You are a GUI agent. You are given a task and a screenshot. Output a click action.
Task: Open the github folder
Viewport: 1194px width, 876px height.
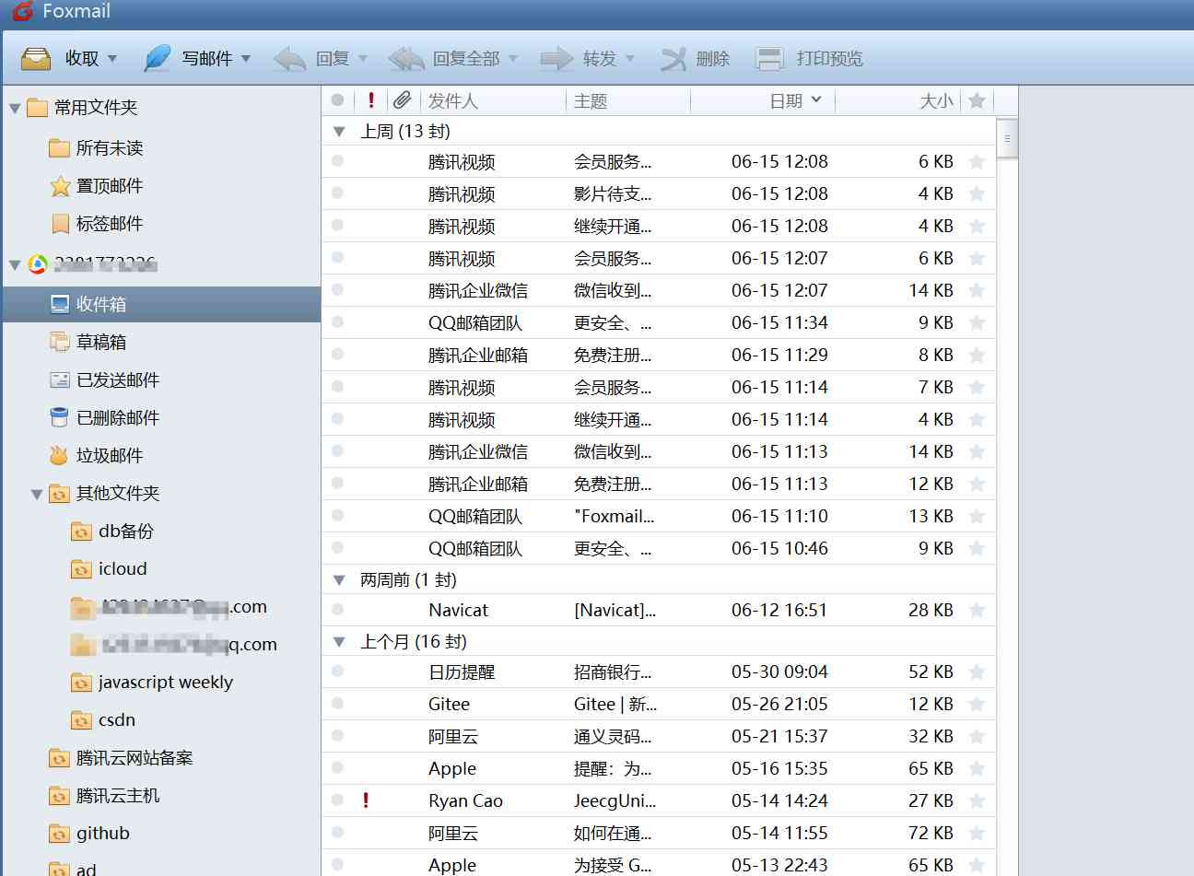[89, 833]
